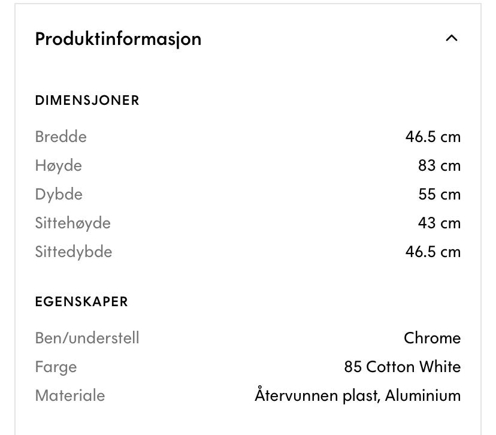Click the Sittehøyde label
Image resolution: width=496 pixels, height=435 pixels.
[x=72, y=223]
